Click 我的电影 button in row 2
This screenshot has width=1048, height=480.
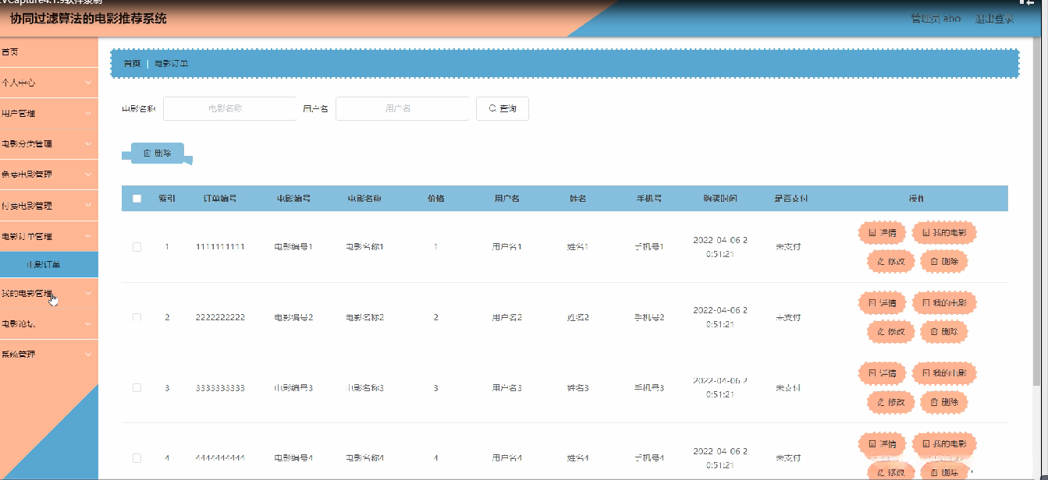pyautogui.click(x=944, y=302)
